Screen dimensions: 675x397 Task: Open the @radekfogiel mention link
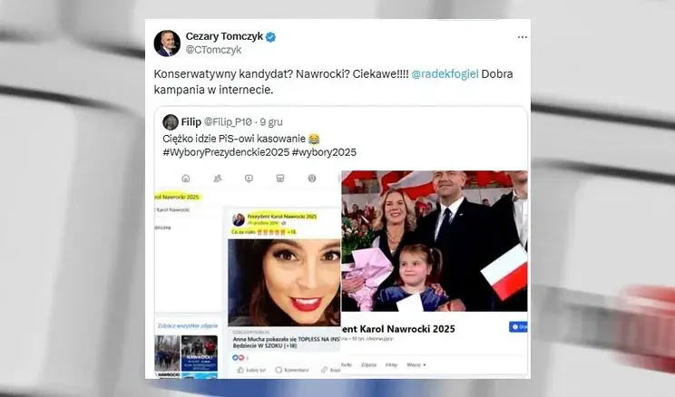click(445, 74)
